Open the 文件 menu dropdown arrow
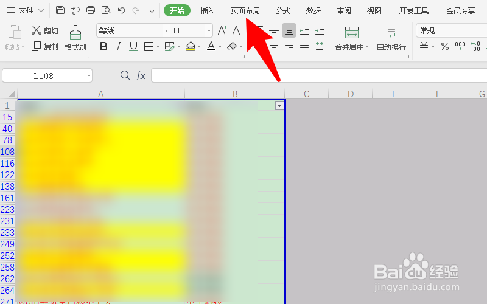This screenshot has height=304, width=487. tap(41, 10)
